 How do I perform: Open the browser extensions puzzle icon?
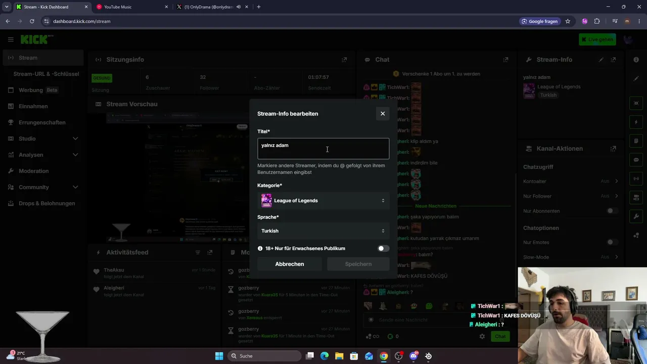pyautogui.click(x=597, y=21)
